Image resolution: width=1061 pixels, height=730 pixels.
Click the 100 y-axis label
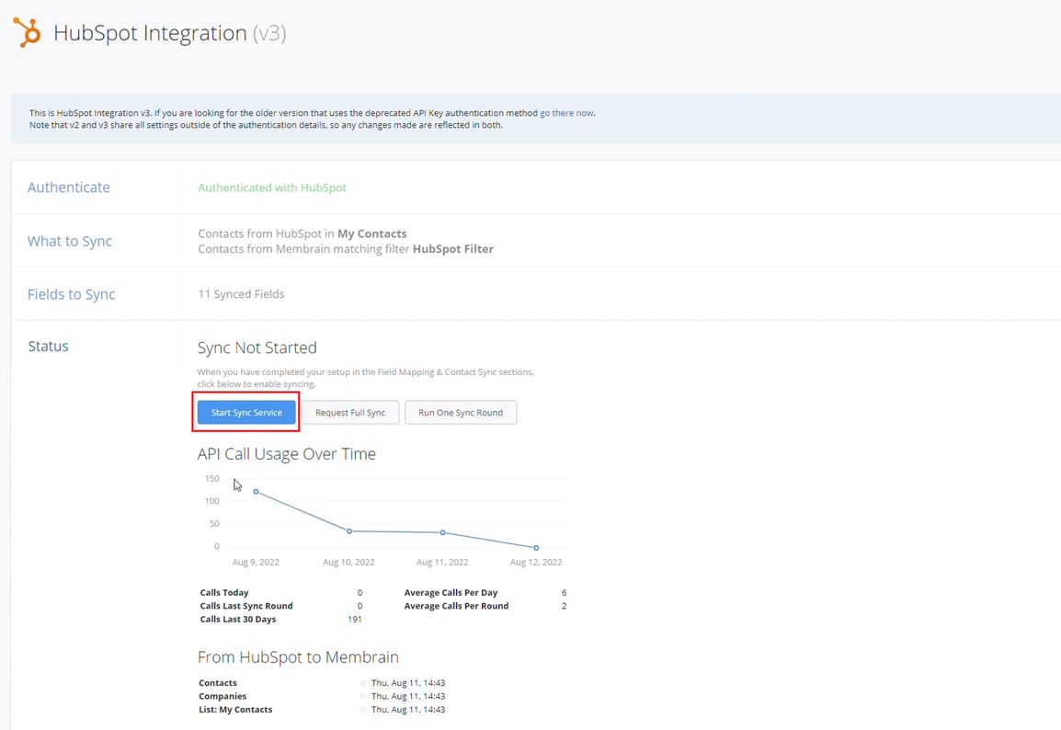(211, 501)
